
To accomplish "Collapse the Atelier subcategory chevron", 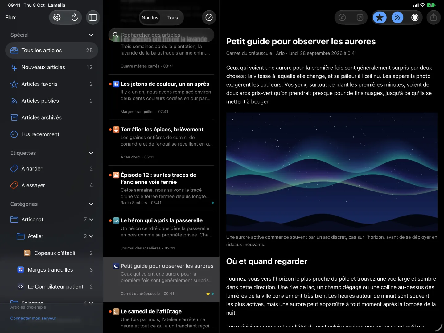I will pos(91,236).
